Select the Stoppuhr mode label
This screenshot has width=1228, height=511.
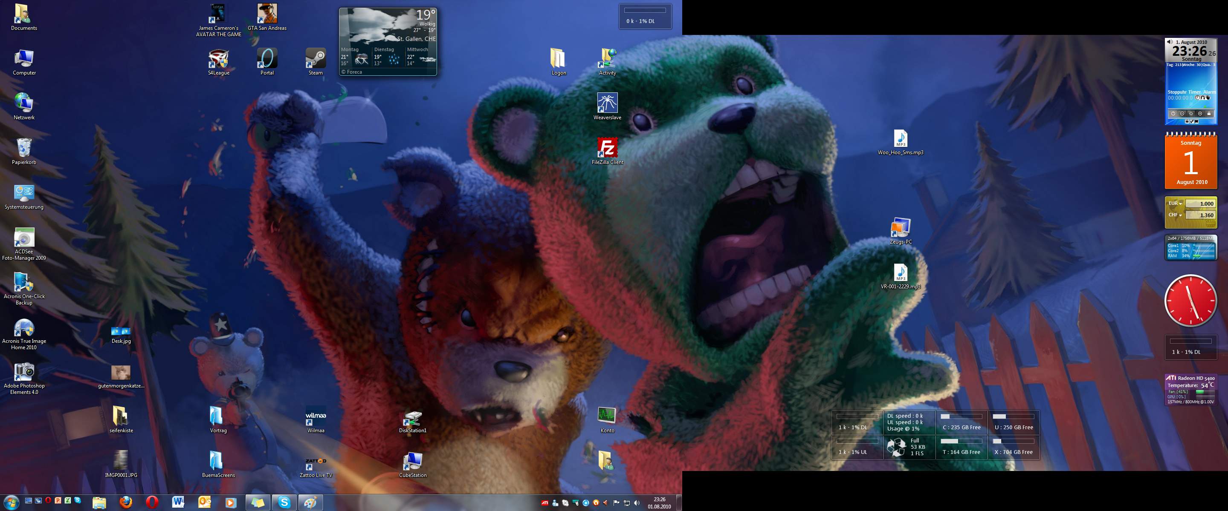coord(1176,92)
